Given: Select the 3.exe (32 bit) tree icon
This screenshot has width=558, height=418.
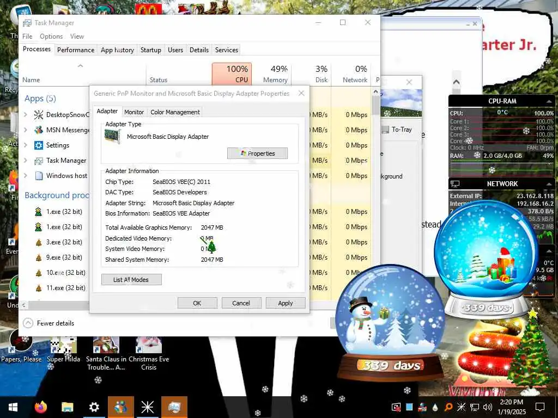Looking at the screenshot, I should click(39, 242).
